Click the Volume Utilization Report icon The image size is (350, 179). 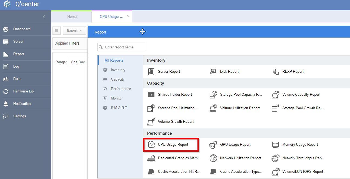point(213,108)
